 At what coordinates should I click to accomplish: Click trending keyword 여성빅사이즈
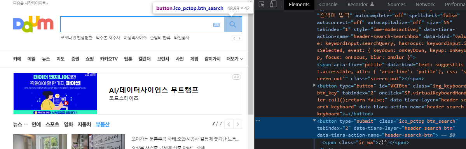pos(135,38)
